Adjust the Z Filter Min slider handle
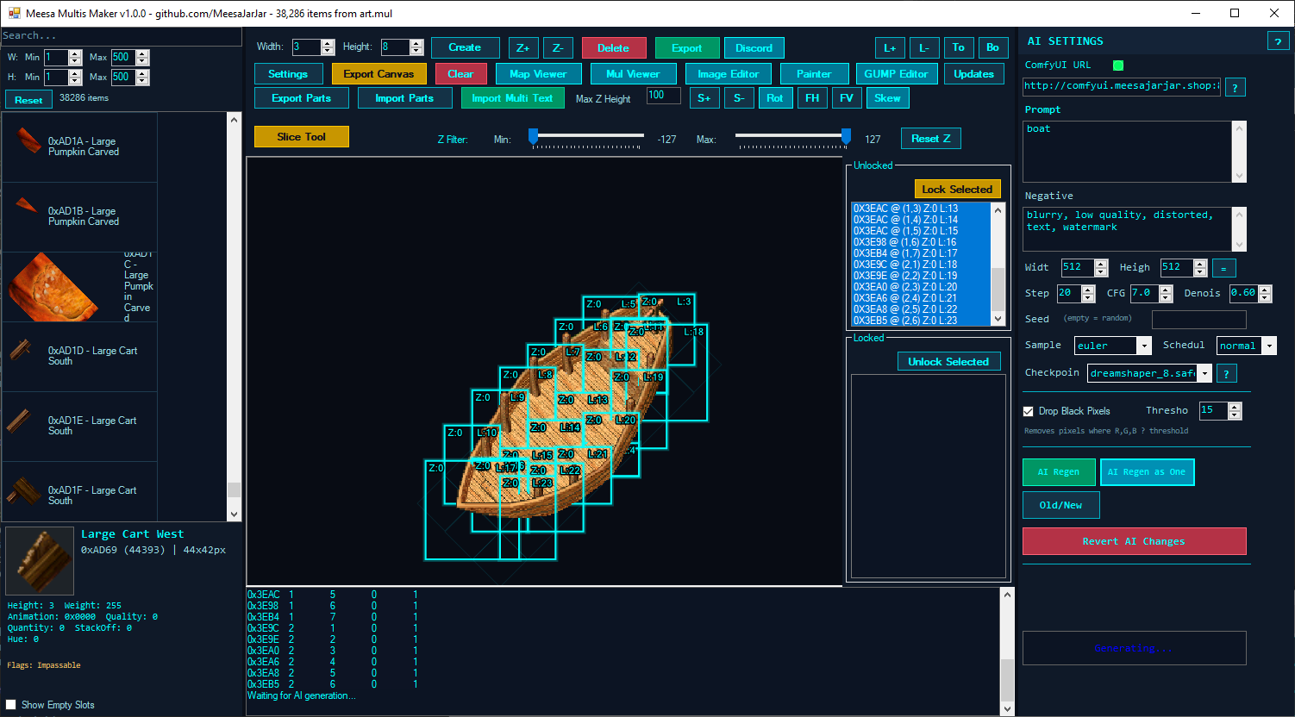This screenshot has width=1295, height=717. 533,136
